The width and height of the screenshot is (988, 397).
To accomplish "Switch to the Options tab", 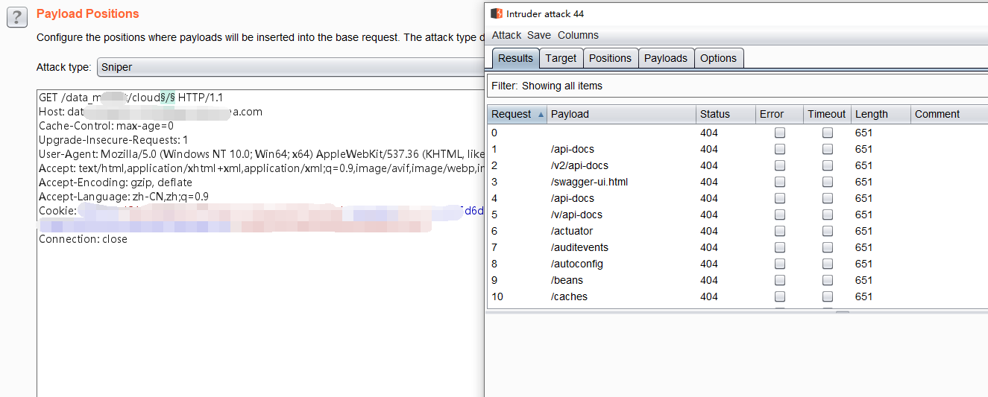I will pyautogui.click(x=719, y=58).
